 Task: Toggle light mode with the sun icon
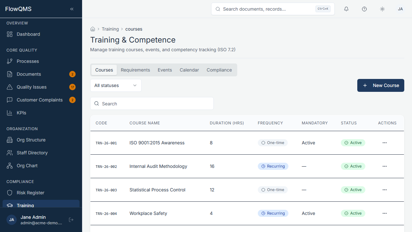click(x=382, y=9)
